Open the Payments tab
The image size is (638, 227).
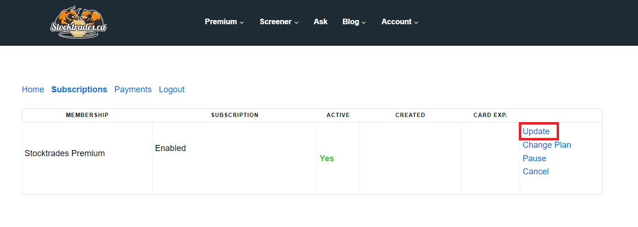[133, 89]
